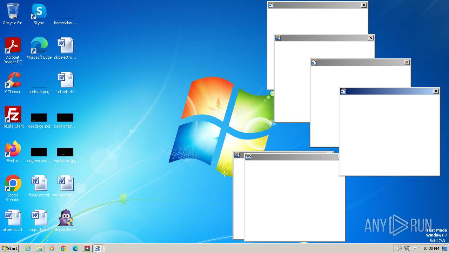Click the Word icon in the blue title bar
Viewport: 449px width, 253px height.
[343, 91]
